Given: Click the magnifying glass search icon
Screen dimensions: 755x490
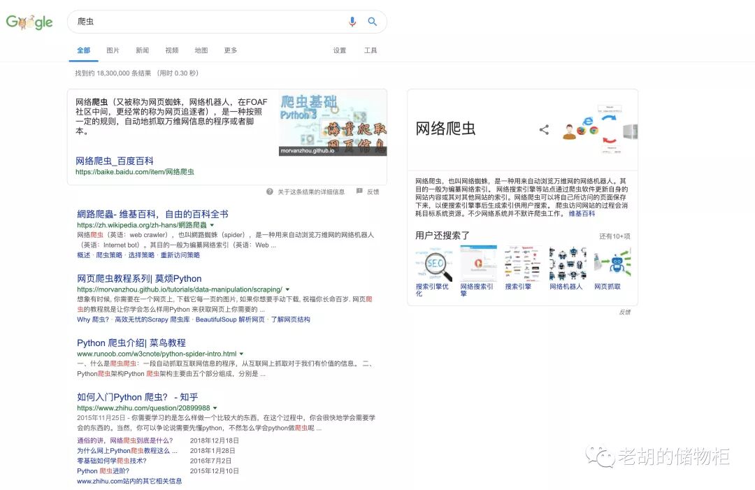Looking at the screenshot, I should pos(372,22).
